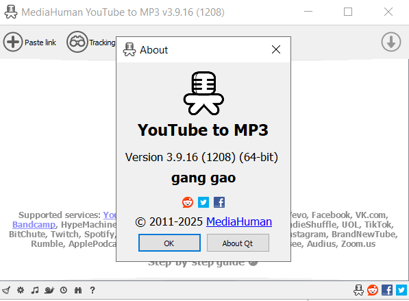Image resolution: width=409 pixels, height=301 pixels.
Task: Click the 'BitChute' service text
Action: coord(27,234)
